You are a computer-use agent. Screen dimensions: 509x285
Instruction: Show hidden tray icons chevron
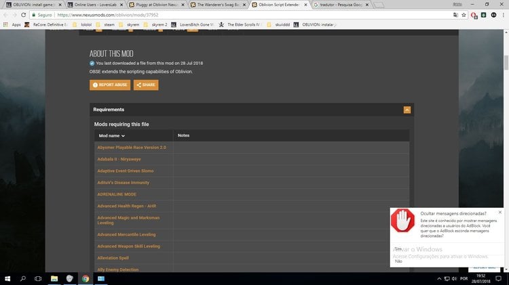tap(439, 278)
